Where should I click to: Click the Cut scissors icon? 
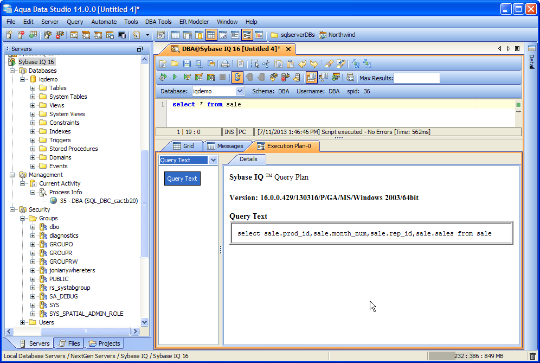coord(266,64)
